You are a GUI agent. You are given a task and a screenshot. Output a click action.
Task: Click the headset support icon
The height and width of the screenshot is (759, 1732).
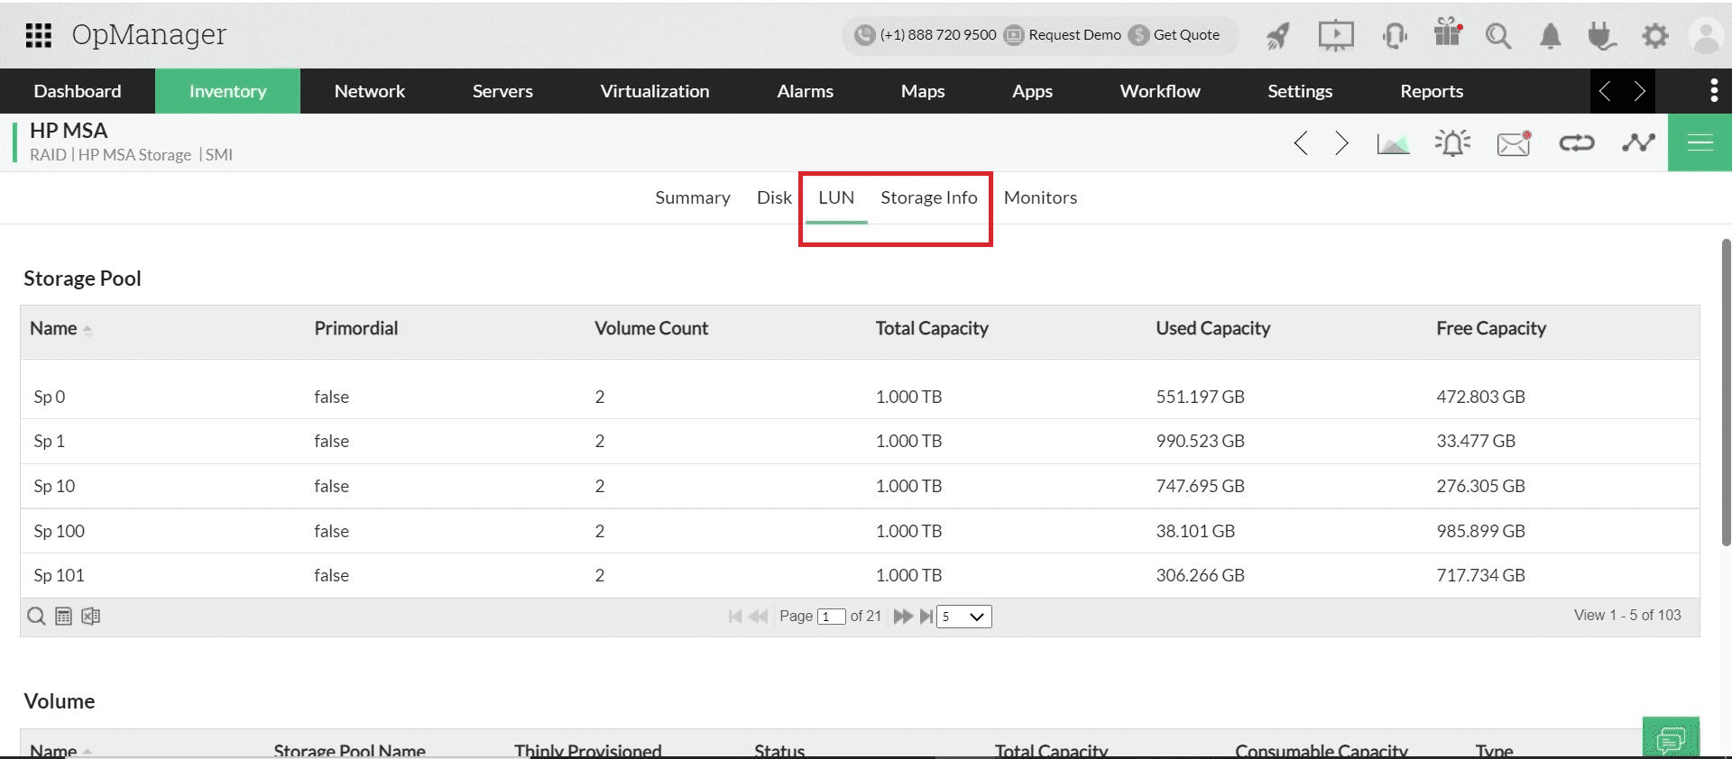(x=1395, y=36)
